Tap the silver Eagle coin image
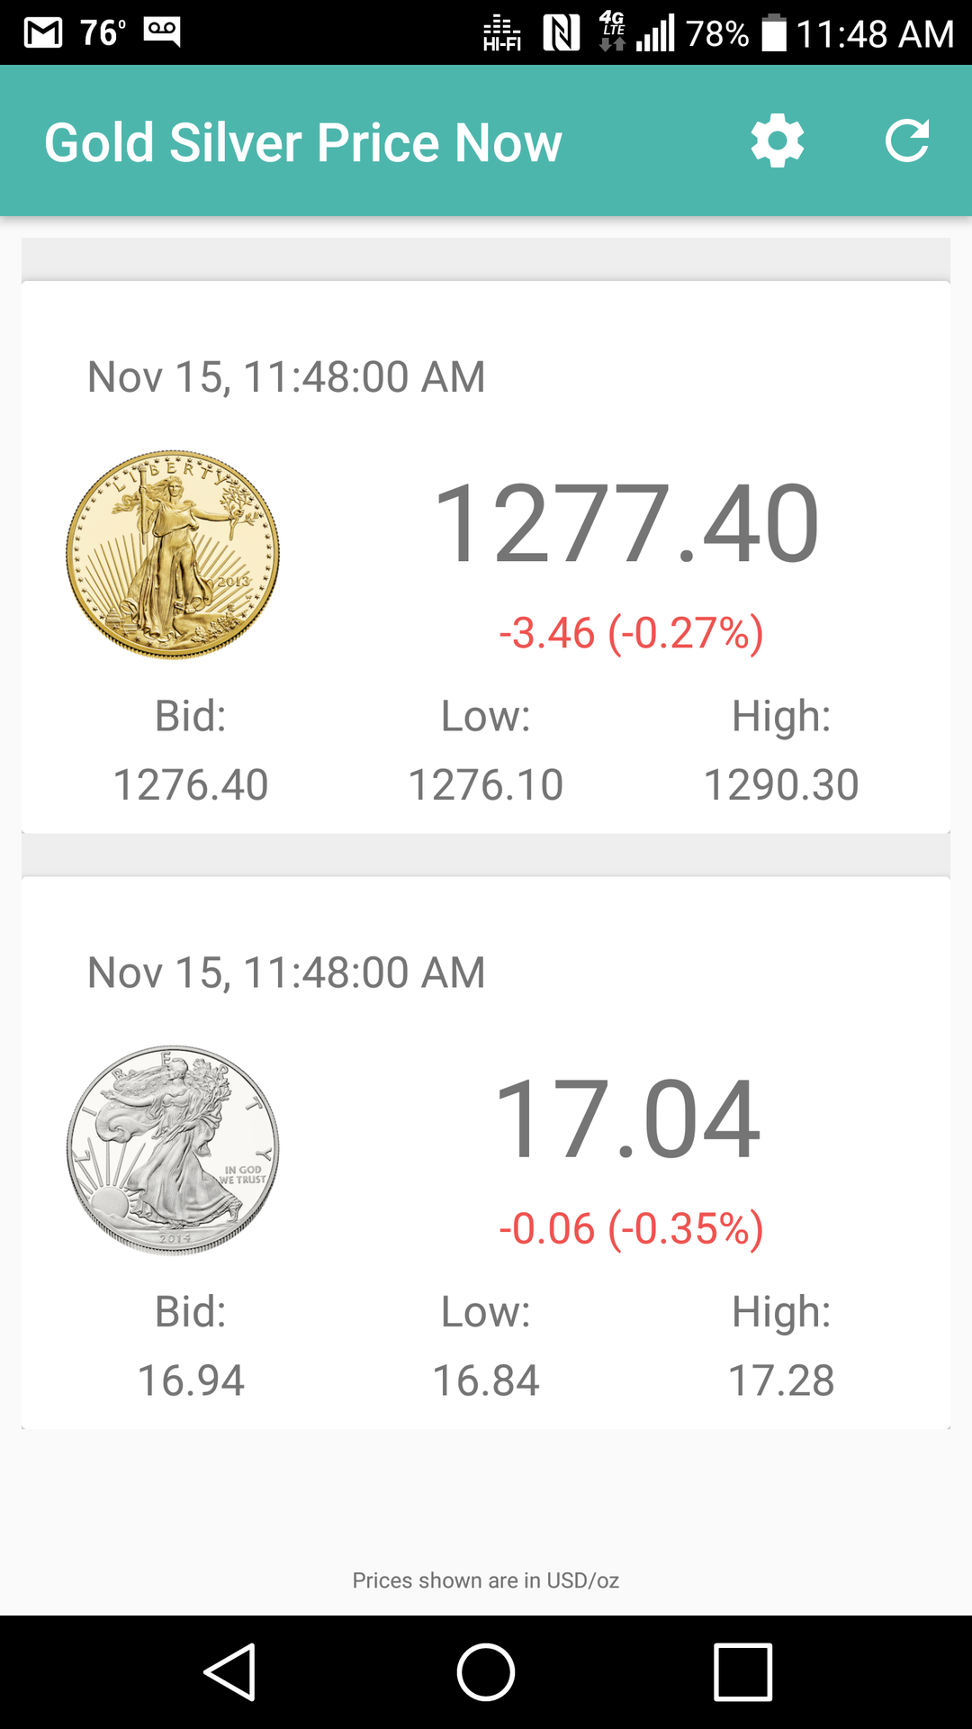The width and height of the screenshot is (972, 1729). coord(173,1150)
